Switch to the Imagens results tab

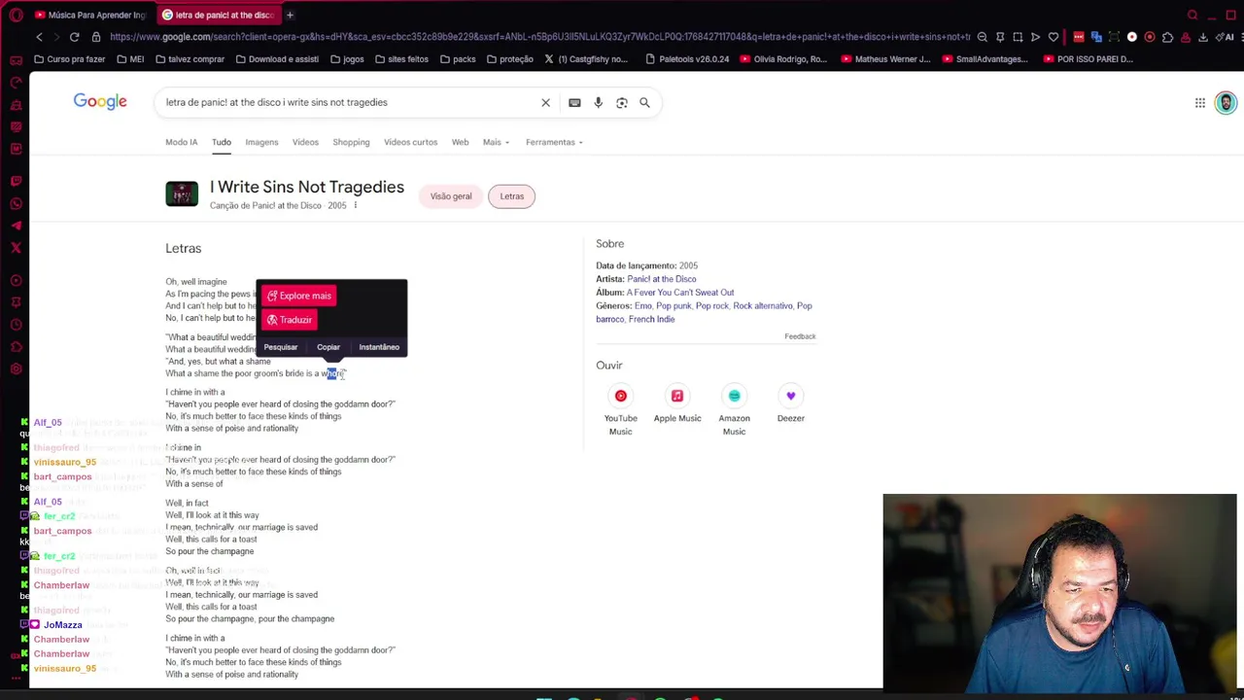click(x=261, y=142)
